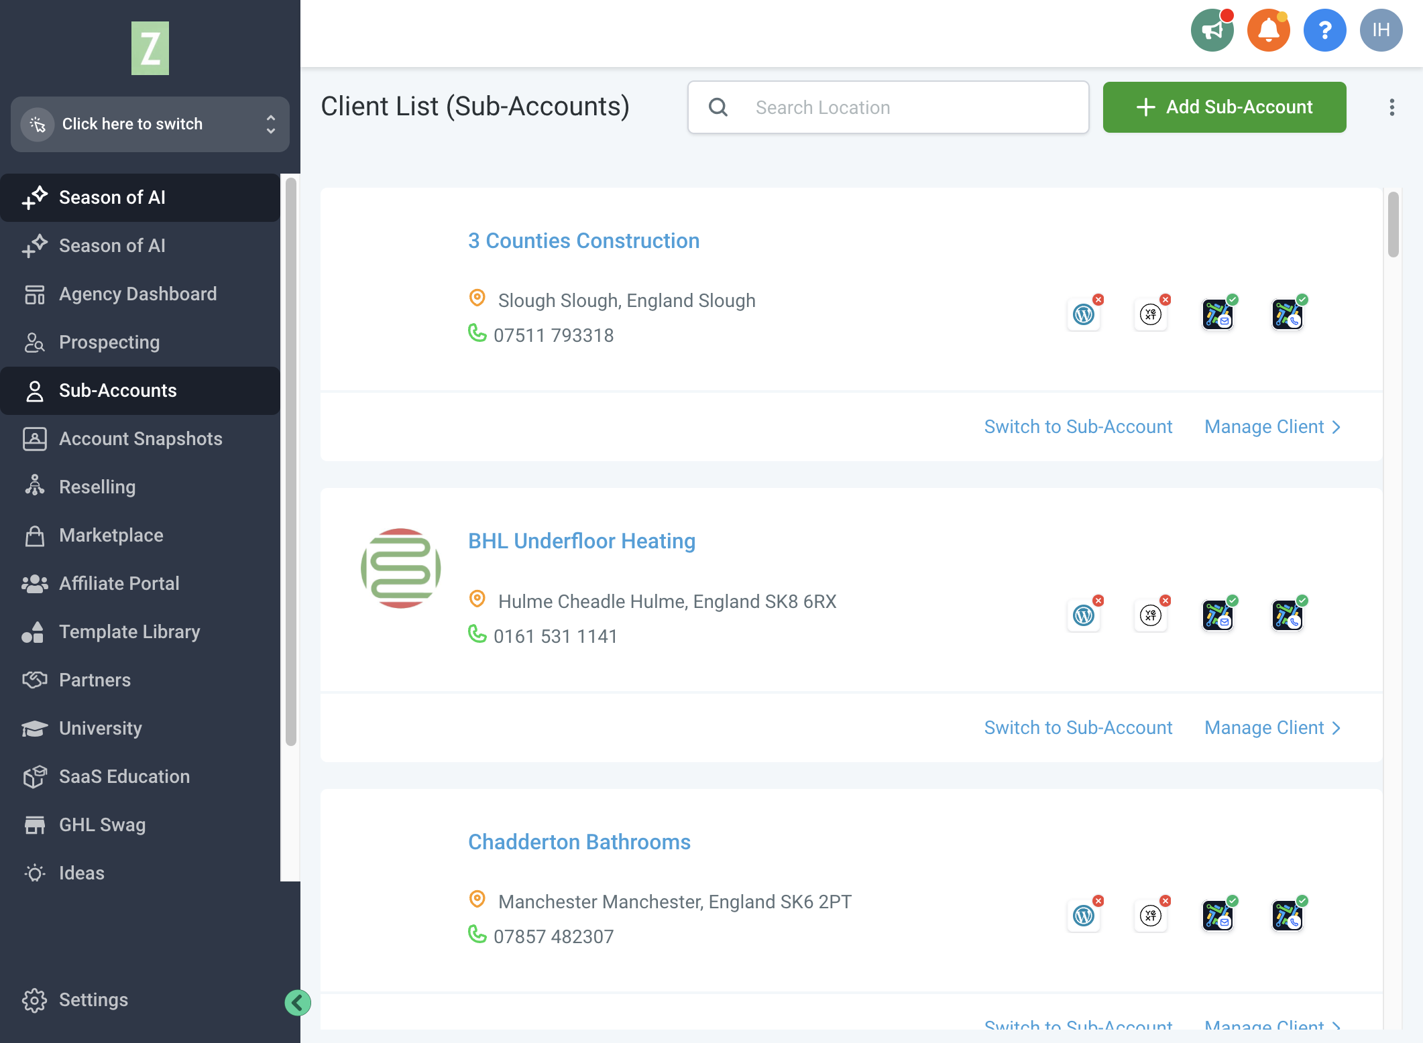Click the Yext icon for 3 Counties Construction
The width and height of the screenshot is (1423, 1043).
[1151, 314]
